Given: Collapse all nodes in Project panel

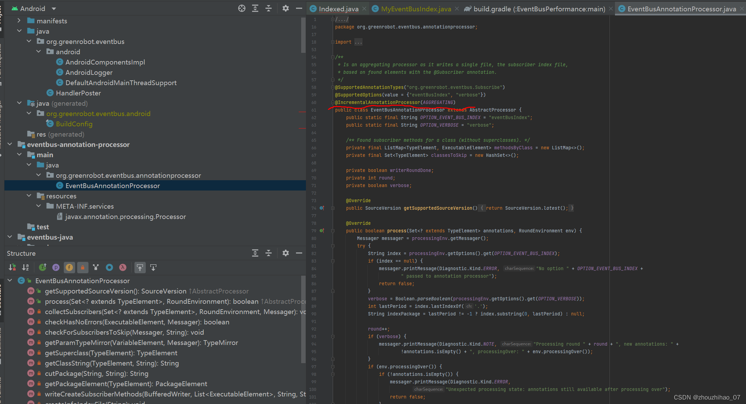Looking at the screenshot, I should (269, 9).
